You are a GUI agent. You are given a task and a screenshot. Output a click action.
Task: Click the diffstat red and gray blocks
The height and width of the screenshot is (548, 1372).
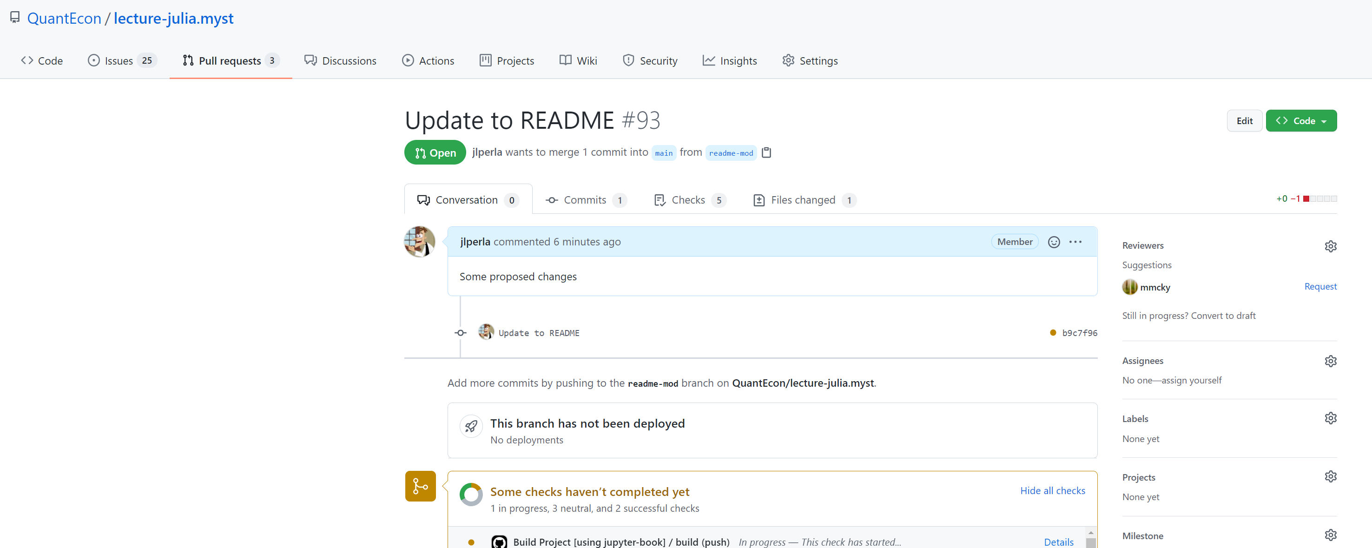pos(1319,198)
